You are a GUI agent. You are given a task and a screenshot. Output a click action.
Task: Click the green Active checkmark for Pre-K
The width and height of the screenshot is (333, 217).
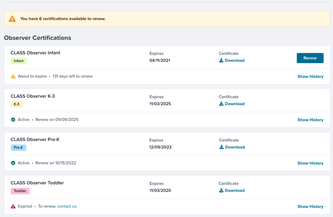(13, 163)
